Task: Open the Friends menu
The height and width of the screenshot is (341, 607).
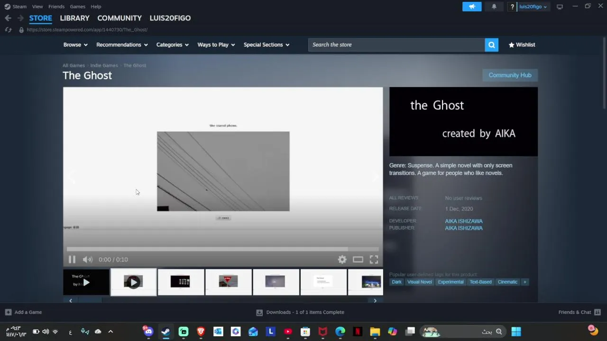Action: (x=56, y=7)
